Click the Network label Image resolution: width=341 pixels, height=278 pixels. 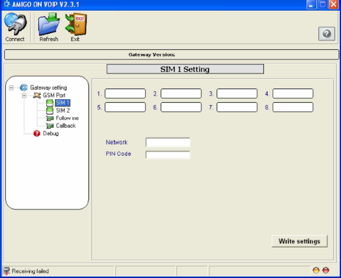click(x=117, y=142)
